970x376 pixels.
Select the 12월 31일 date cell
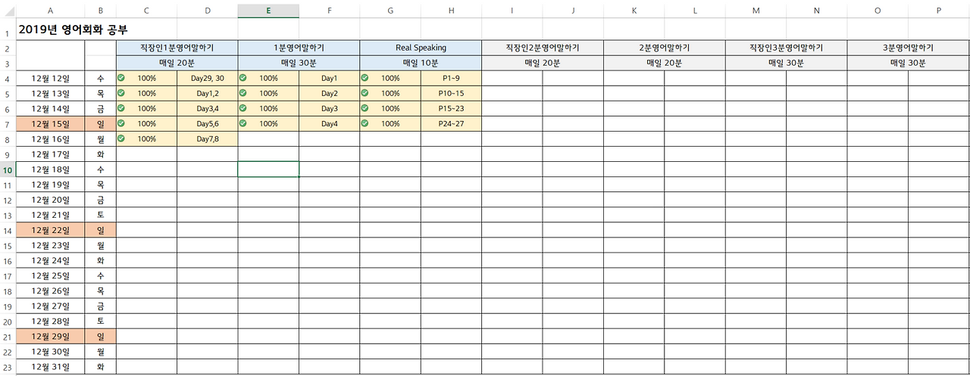click(x=51, y=366)
